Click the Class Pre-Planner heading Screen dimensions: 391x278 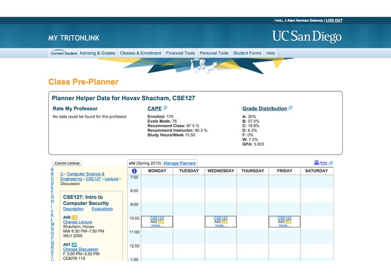point(83,82)
